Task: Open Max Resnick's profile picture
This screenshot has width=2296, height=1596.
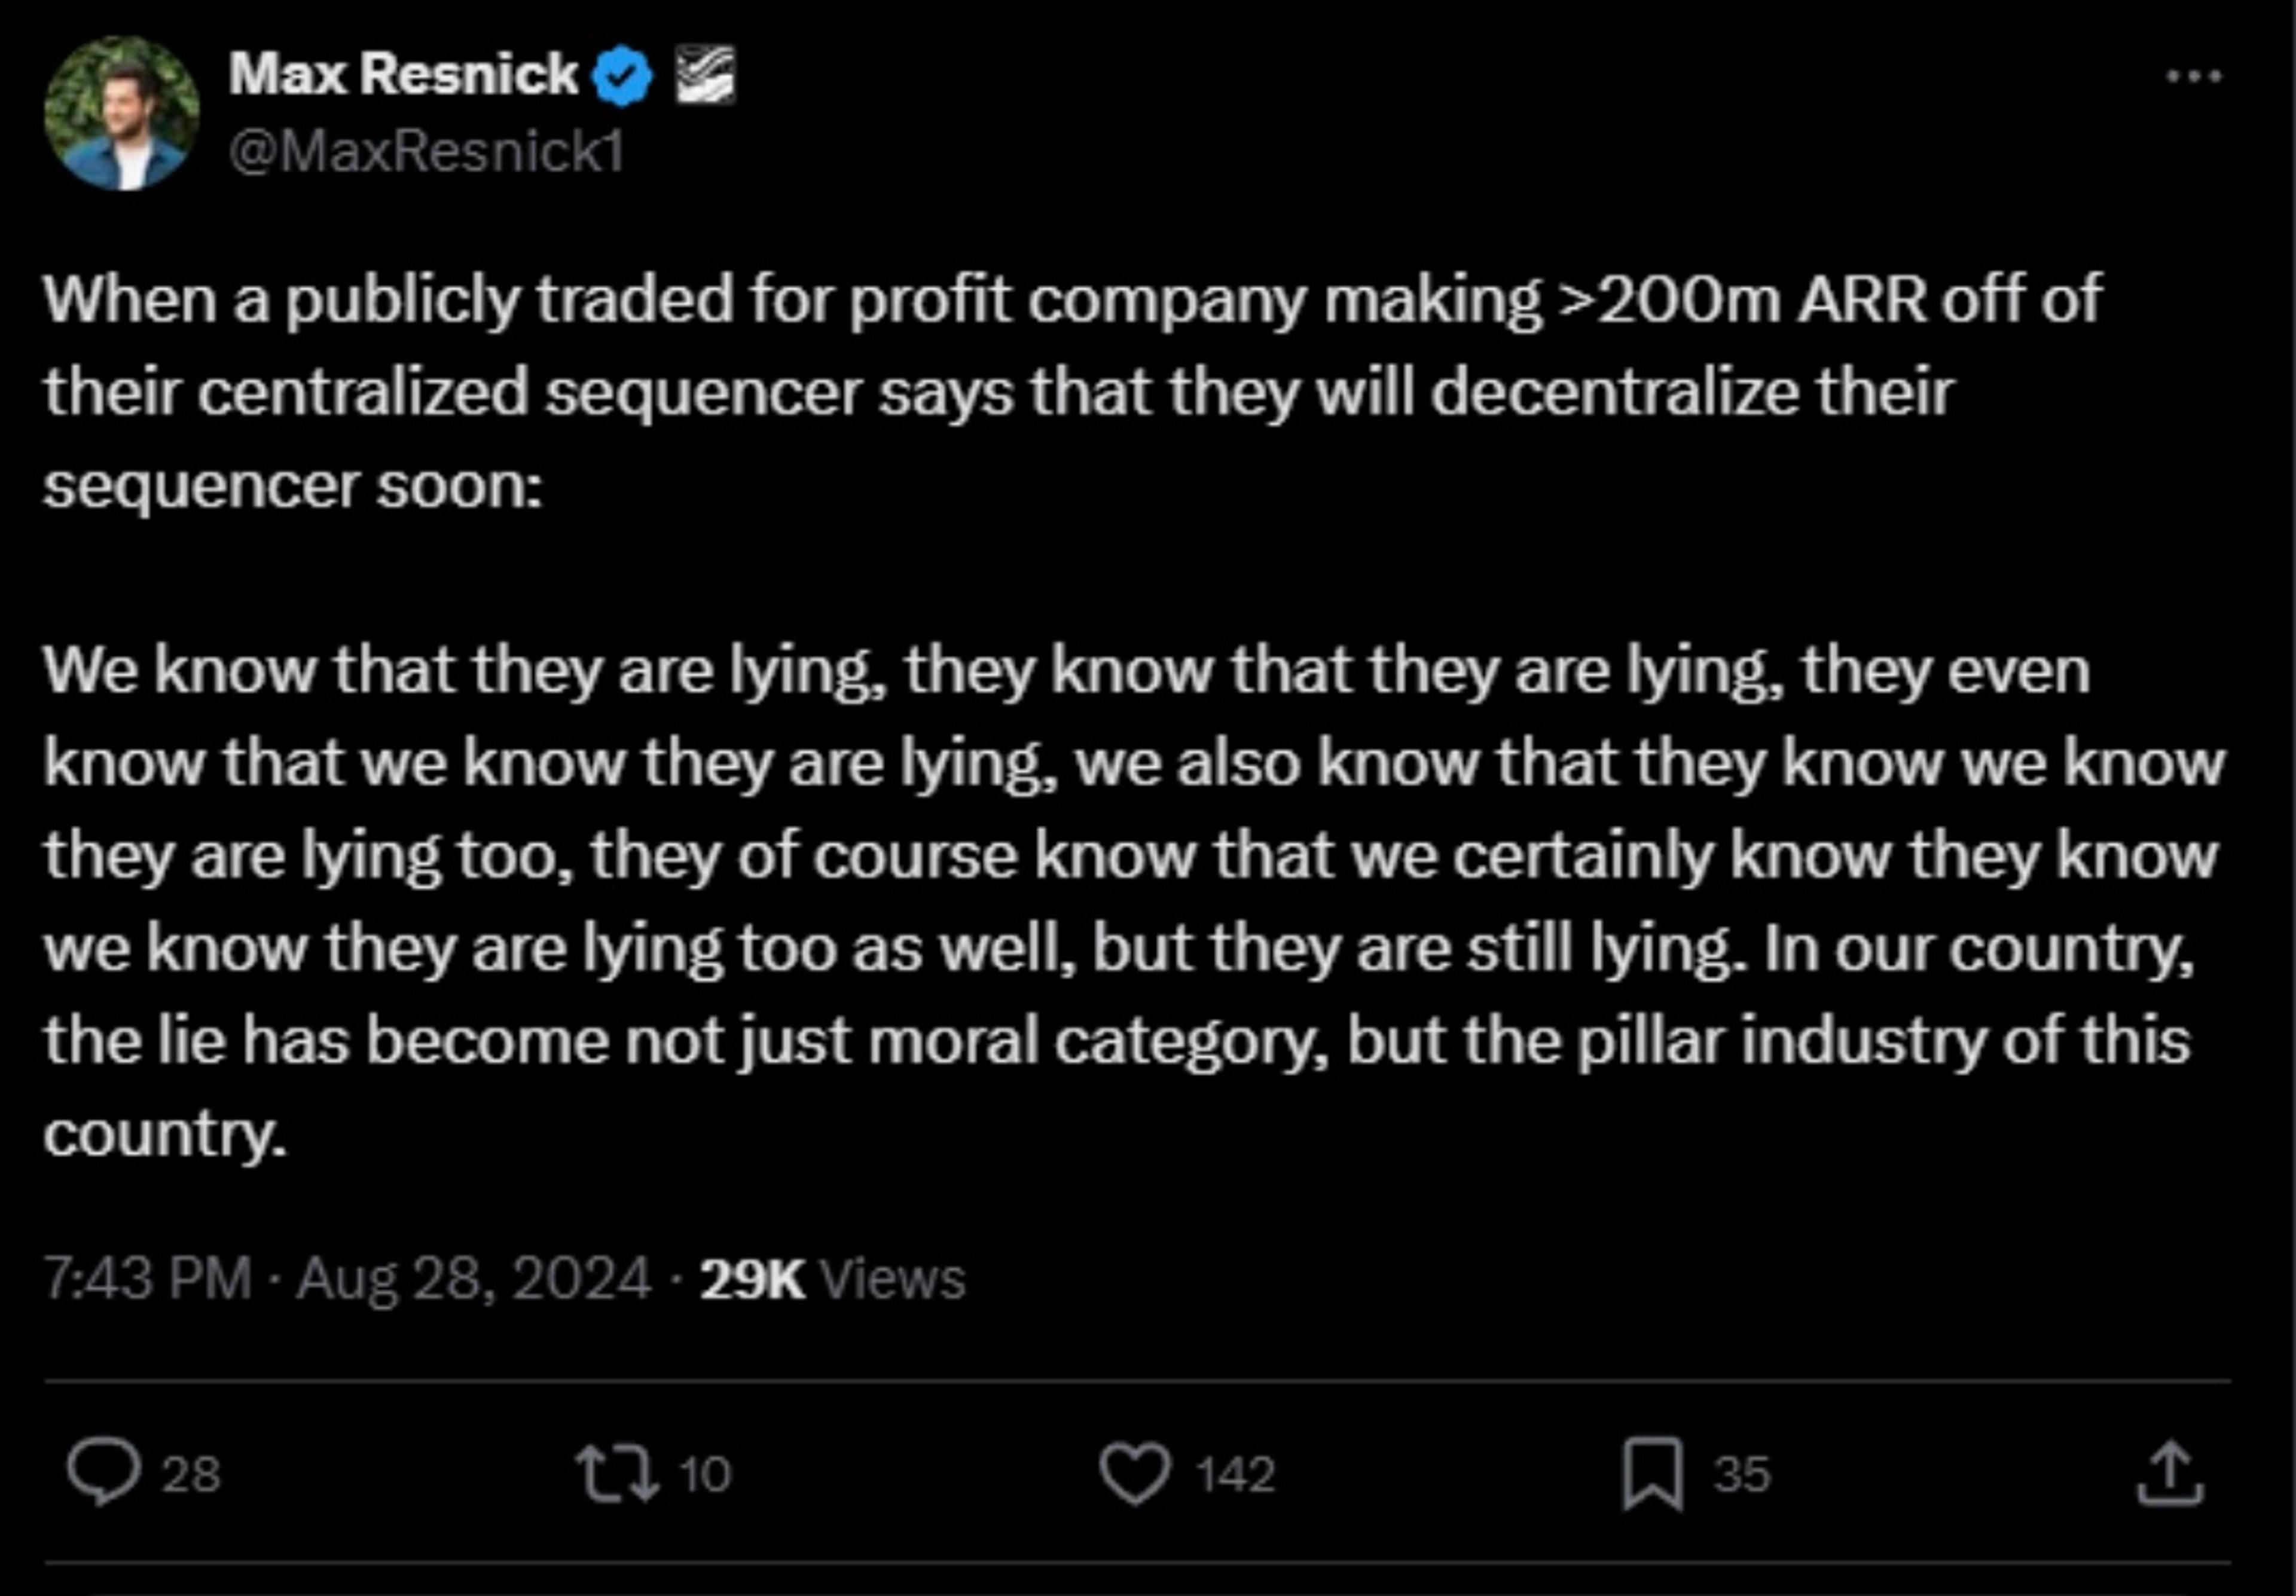Action: (x=121, y=113)
